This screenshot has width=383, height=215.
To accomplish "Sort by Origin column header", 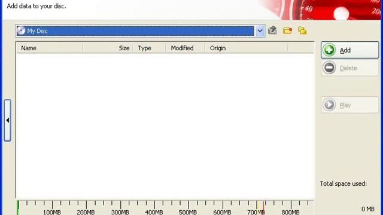I will pos(246,48).
